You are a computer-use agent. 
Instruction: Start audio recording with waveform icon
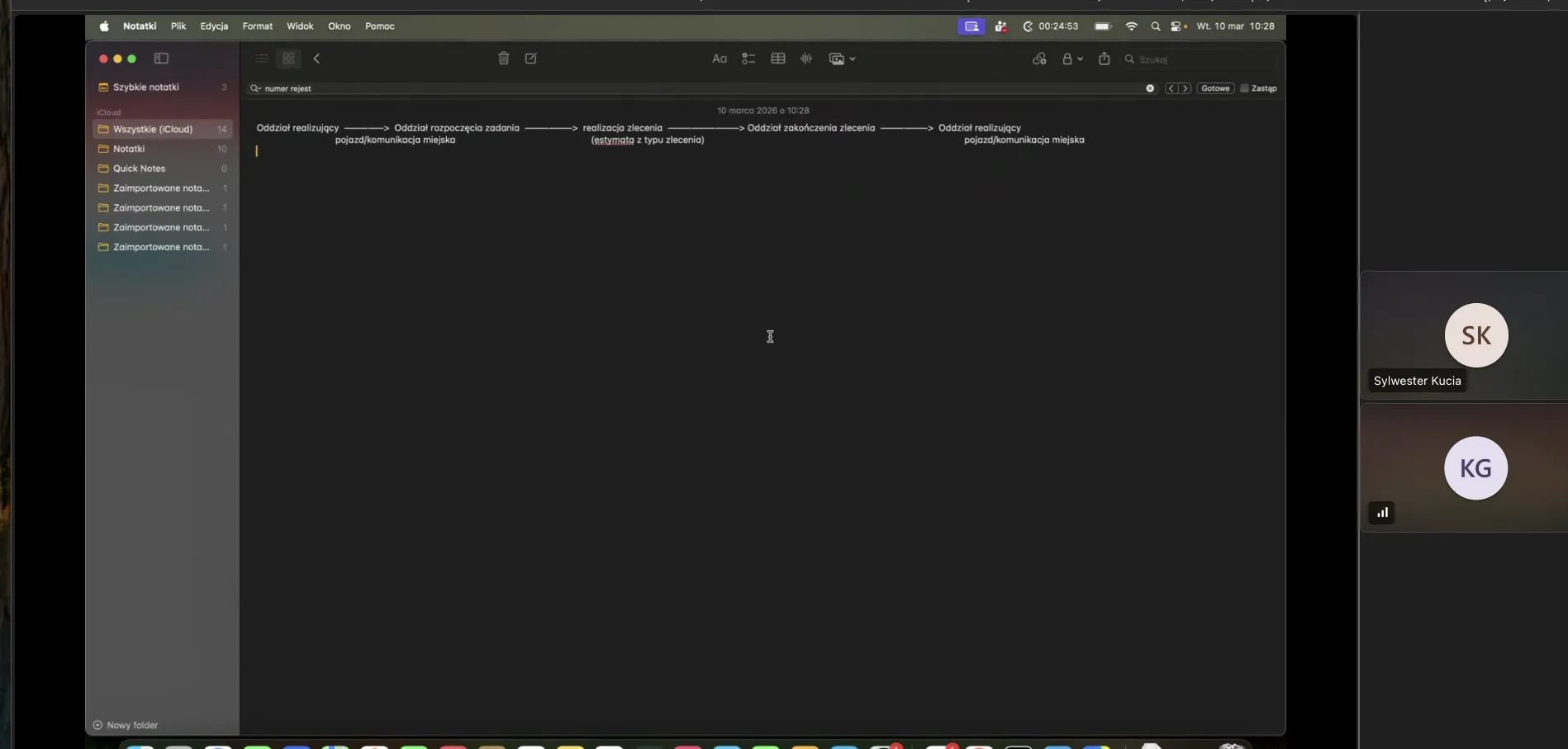point(806,59)
